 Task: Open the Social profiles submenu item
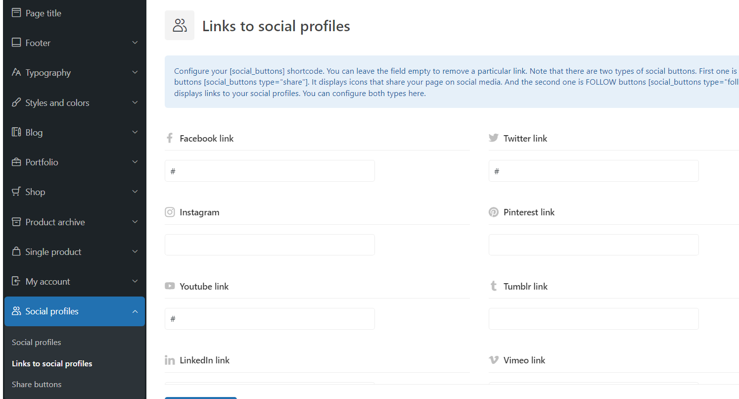coord(37,342)
